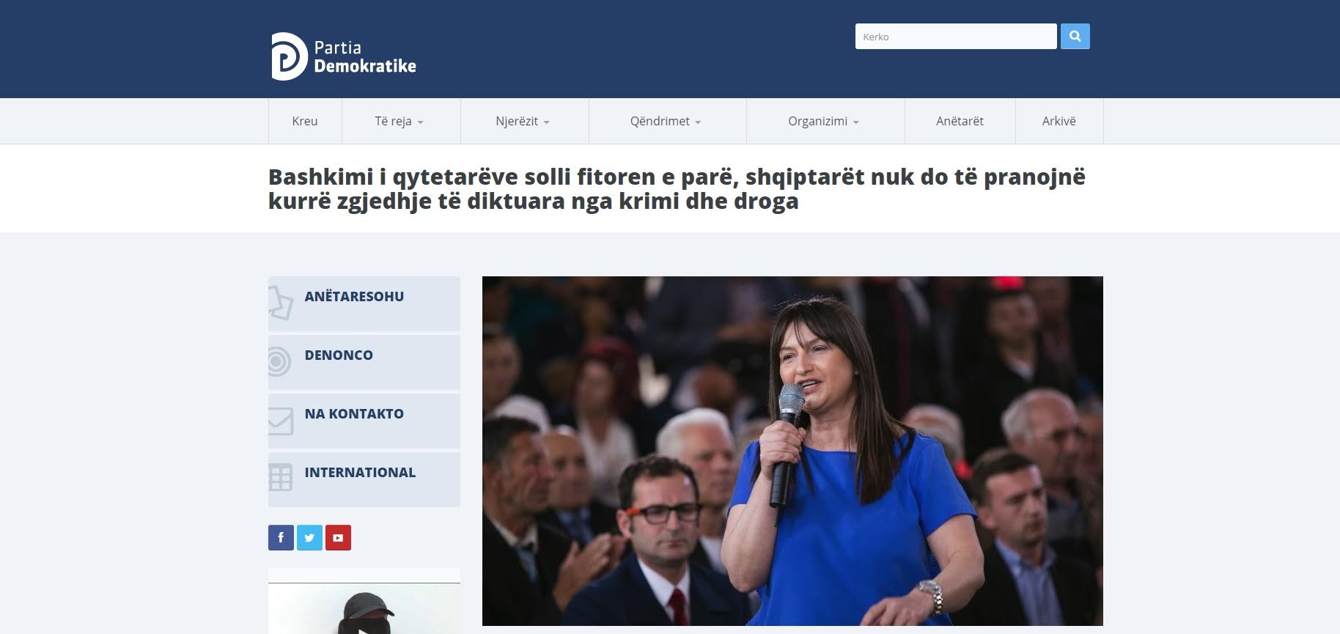Click the DENONCO sidebar link
Image resolution: width=1340 pixels, height=634 pixels.
[x=339, y=355]
